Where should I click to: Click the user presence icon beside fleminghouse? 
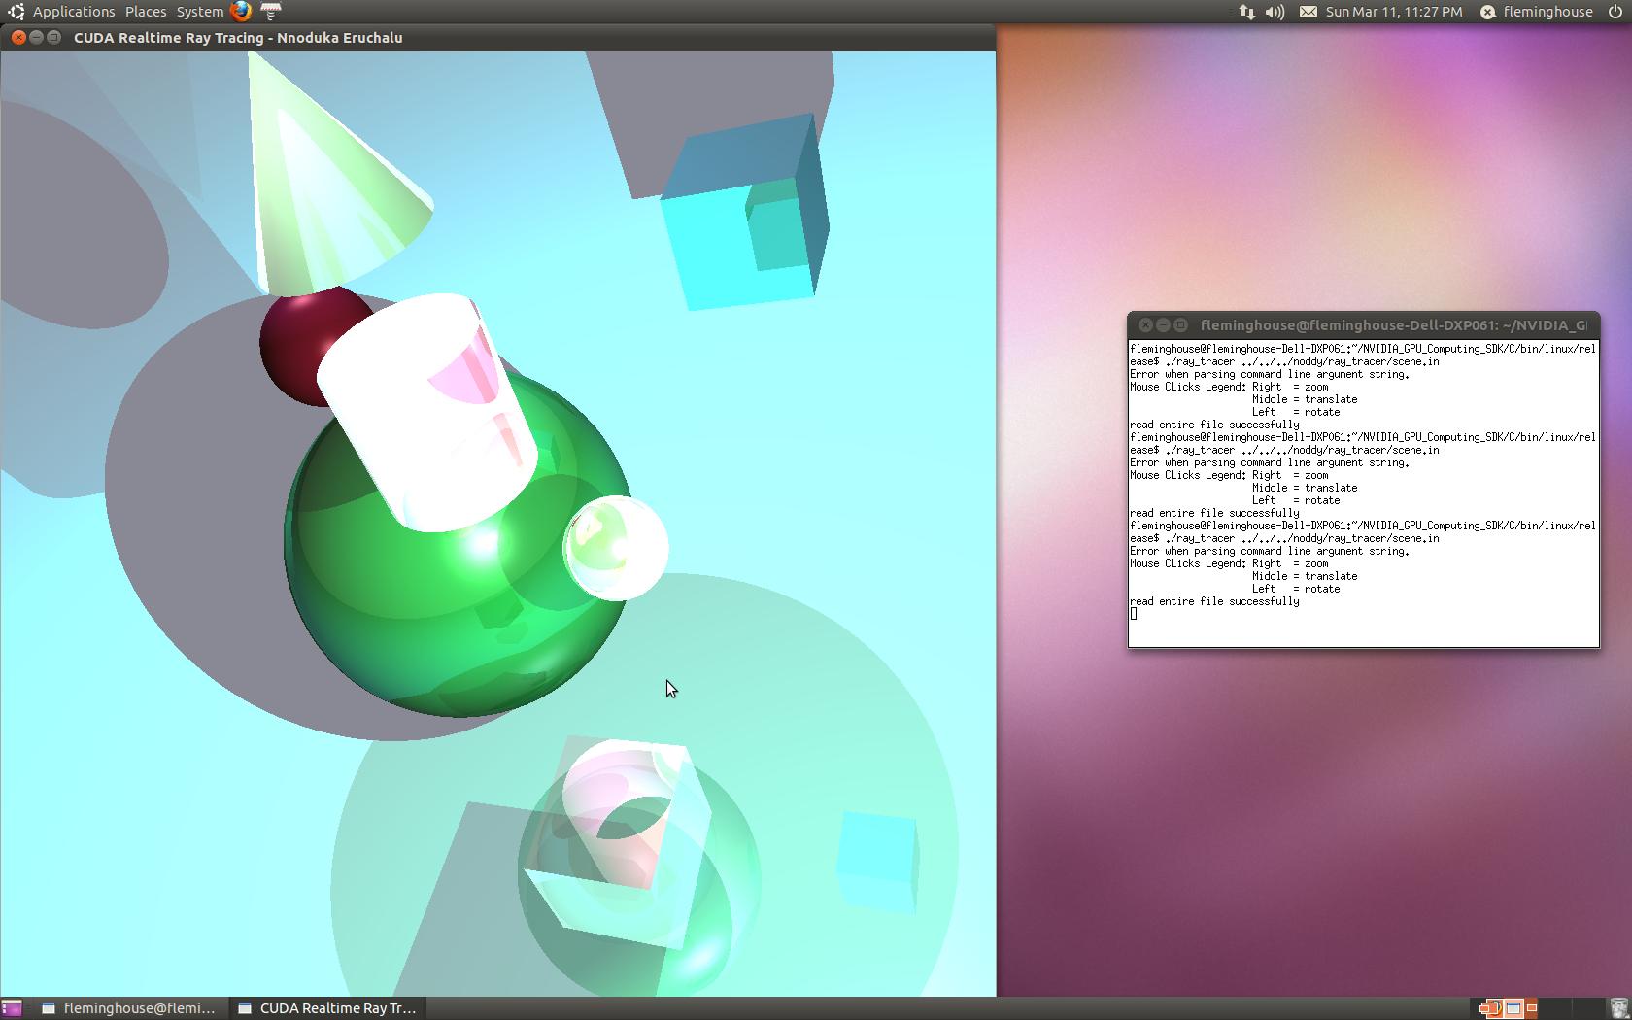pyautogui.click(x=1486, y=12)
